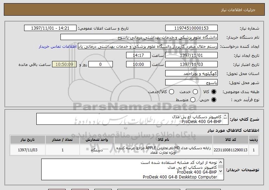Click validity date field 1397/11/03
Image resolution: width=269 pixels, height=190 pixels.
pos(191,64)
